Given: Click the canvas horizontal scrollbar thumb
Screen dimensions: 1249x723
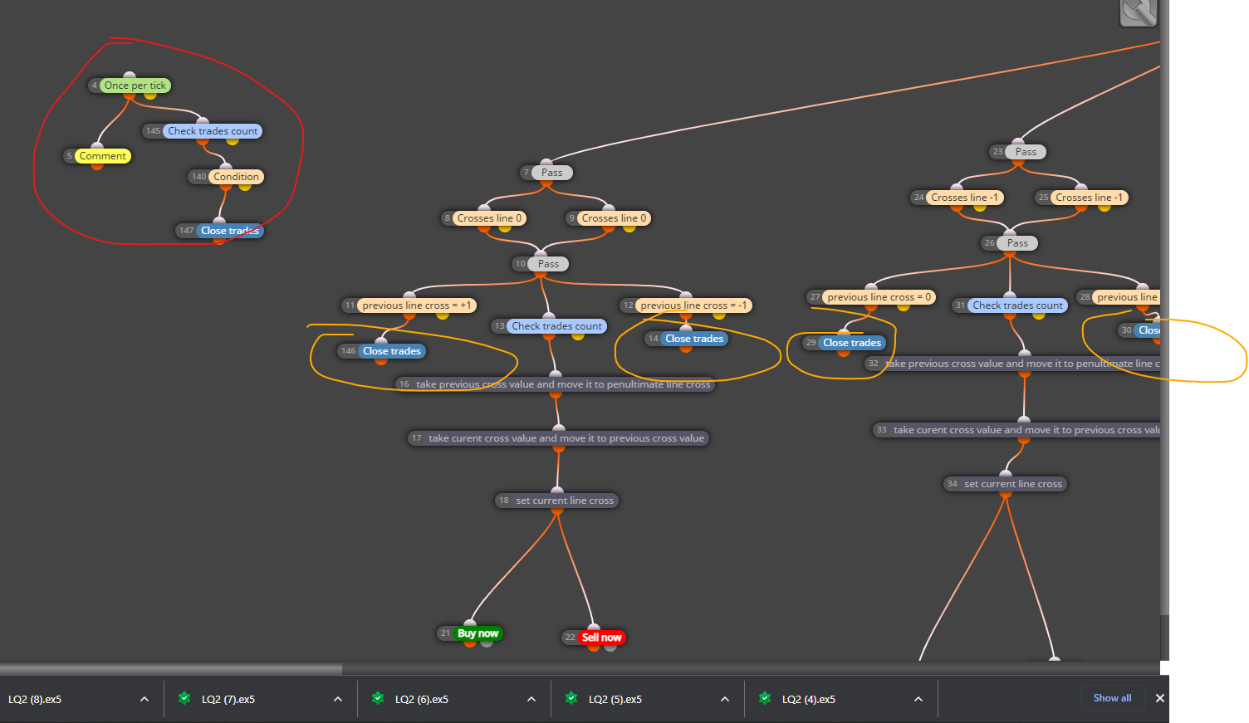Looking at the screenshot, I should coord(171,668).
